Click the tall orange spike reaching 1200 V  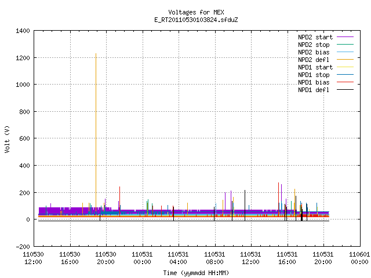tap(96, 133)
